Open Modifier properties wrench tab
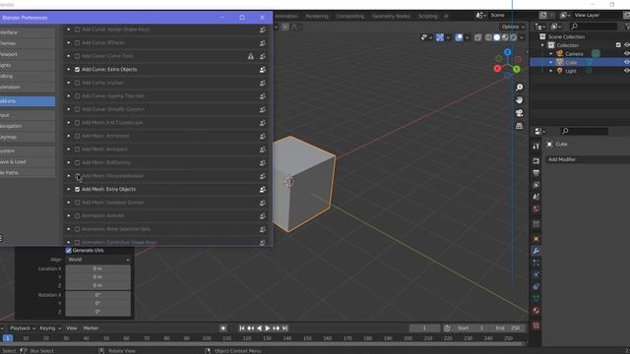630x354 pixels. coord(535,251)
